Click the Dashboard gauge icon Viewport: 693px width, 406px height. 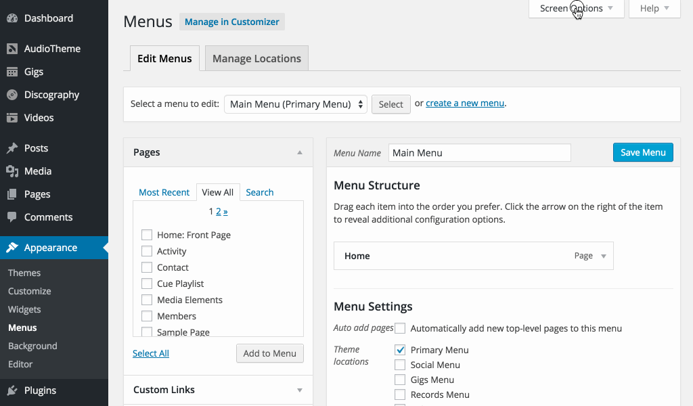click(12, 18)
